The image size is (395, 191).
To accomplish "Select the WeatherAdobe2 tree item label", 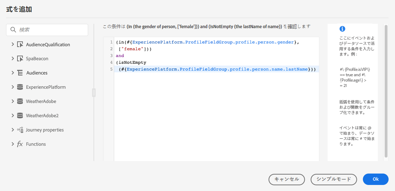I will point(42,115).
